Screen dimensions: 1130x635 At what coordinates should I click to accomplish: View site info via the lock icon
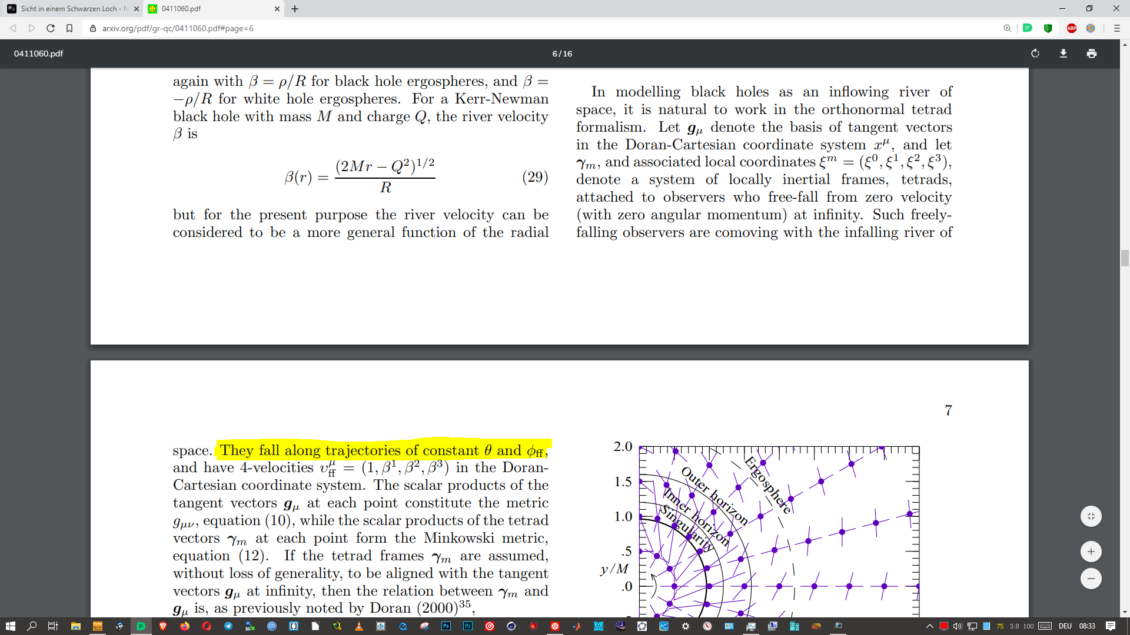click(x=93, y=28)
